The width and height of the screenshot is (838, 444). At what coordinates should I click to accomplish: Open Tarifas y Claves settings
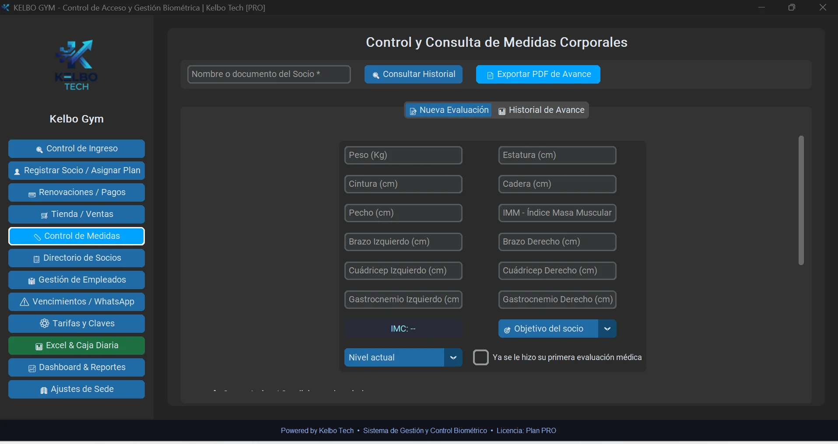77,324
